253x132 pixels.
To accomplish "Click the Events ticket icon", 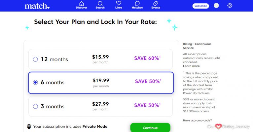I will (156, 3).
